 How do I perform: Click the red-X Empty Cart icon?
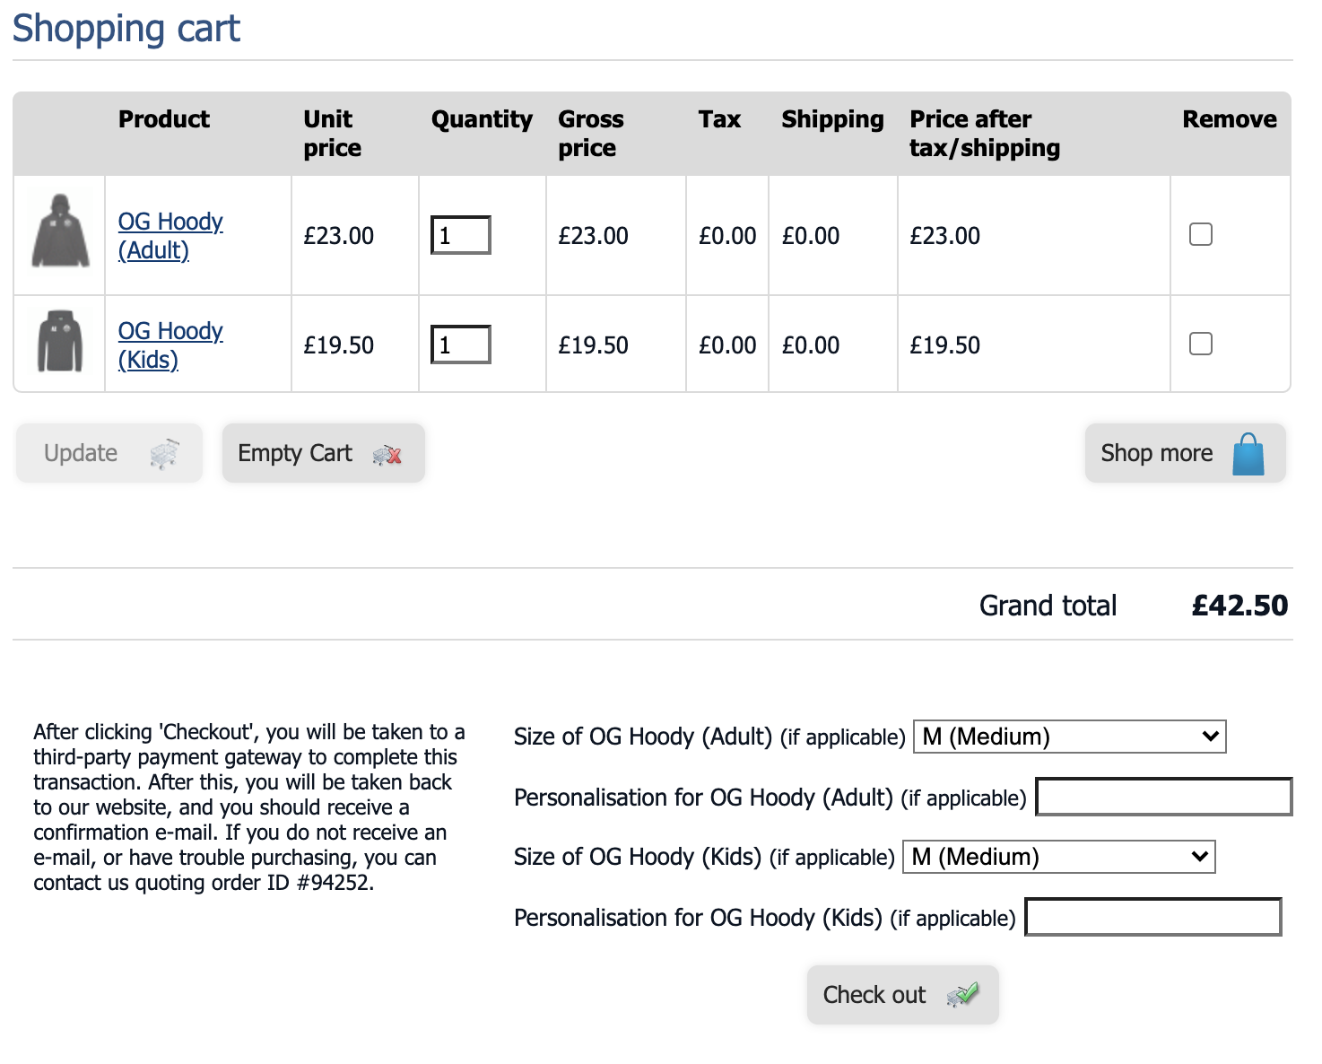tap(387, 455)
